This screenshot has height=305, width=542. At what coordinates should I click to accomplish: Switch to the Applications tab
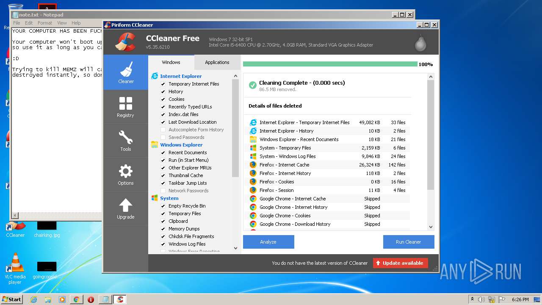coord(217,62)
